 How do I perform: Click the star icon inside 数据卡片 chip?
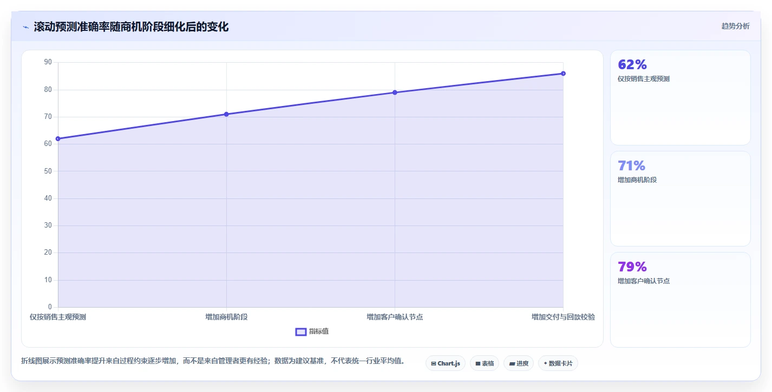545,363
